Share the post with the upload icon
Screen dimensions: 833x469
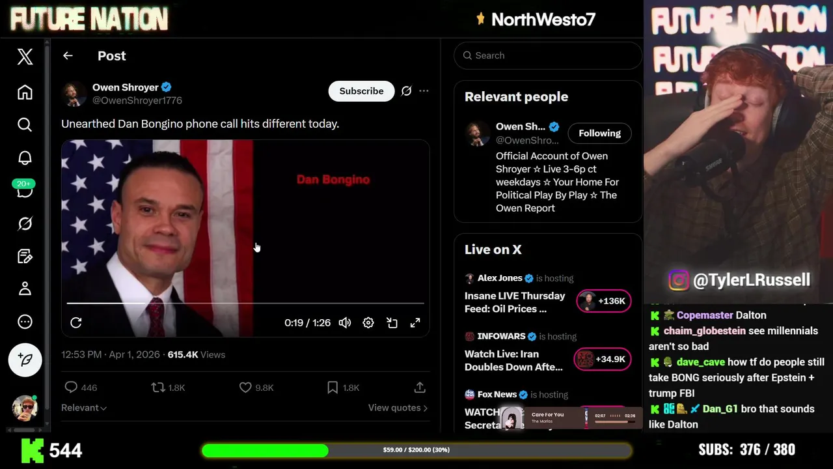coord(420,388)
